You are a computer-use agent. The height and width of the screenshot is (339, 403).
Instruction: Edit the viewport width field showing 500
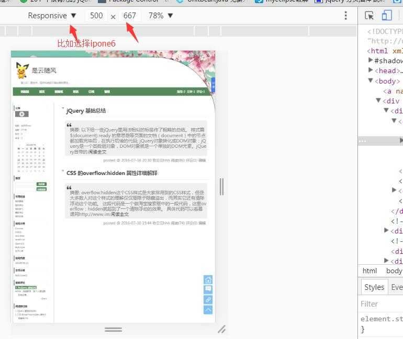pyautogui.click(x=96, y=16)
